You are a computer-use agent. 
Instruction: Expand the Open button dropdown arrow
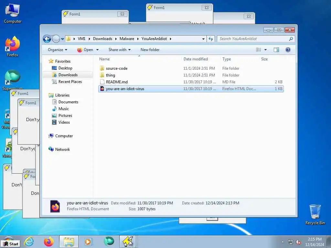97,50
